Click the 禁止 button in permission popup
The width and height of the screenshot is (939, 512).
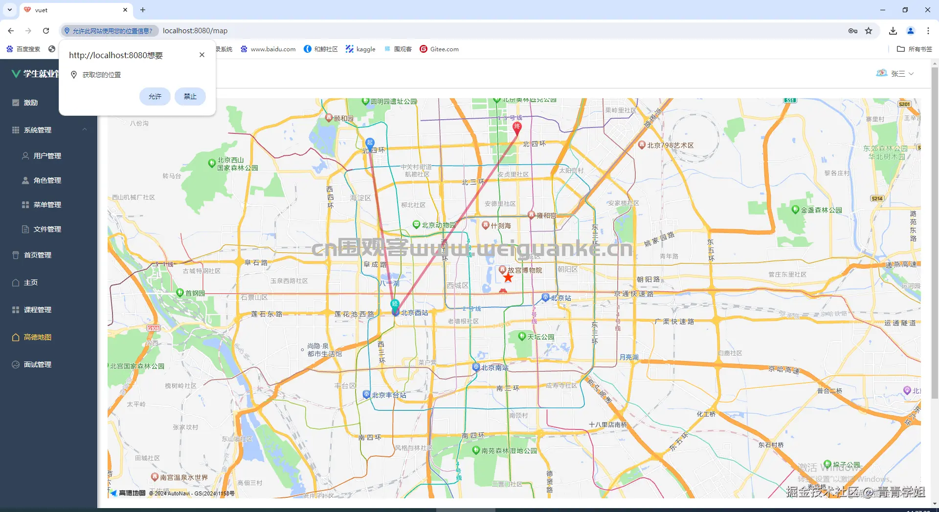(x=190, y=97)
